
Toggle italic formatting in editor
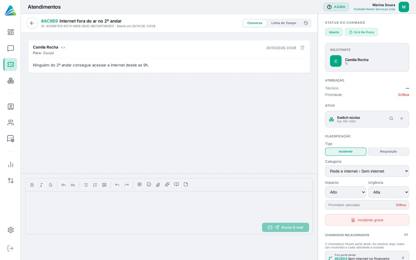click(x=41, y=185)
